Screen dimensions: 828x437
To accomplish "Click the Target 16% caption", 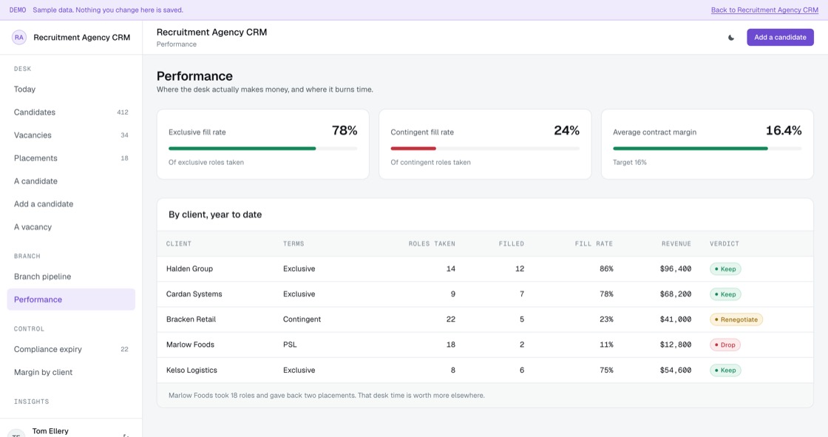I will tap(629, 163).
